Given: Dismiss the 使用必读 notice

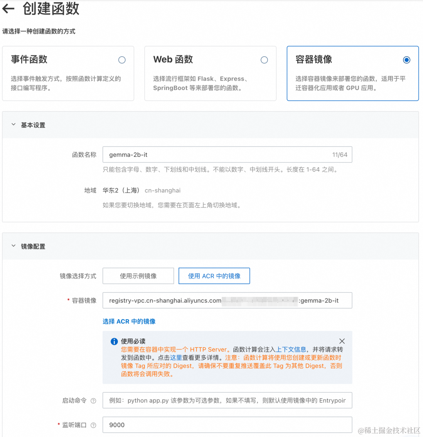Looking at the screenshot, I should 342,341.
